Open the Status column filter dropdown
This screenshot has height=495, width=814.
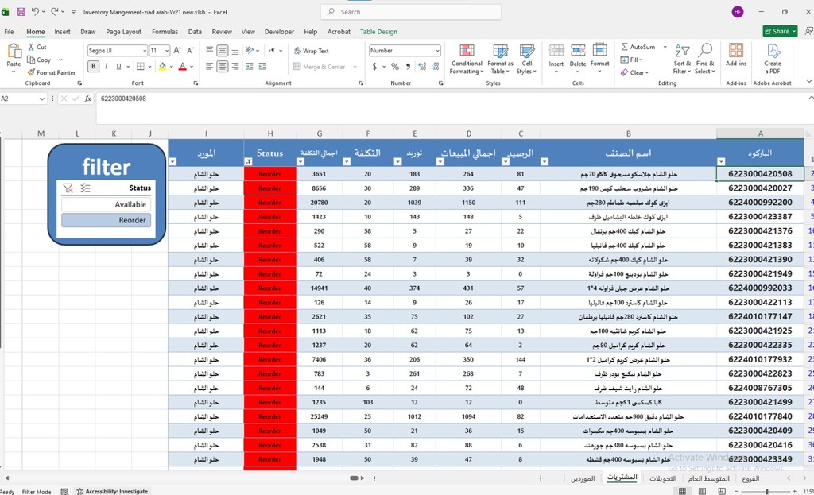(248, 162)
